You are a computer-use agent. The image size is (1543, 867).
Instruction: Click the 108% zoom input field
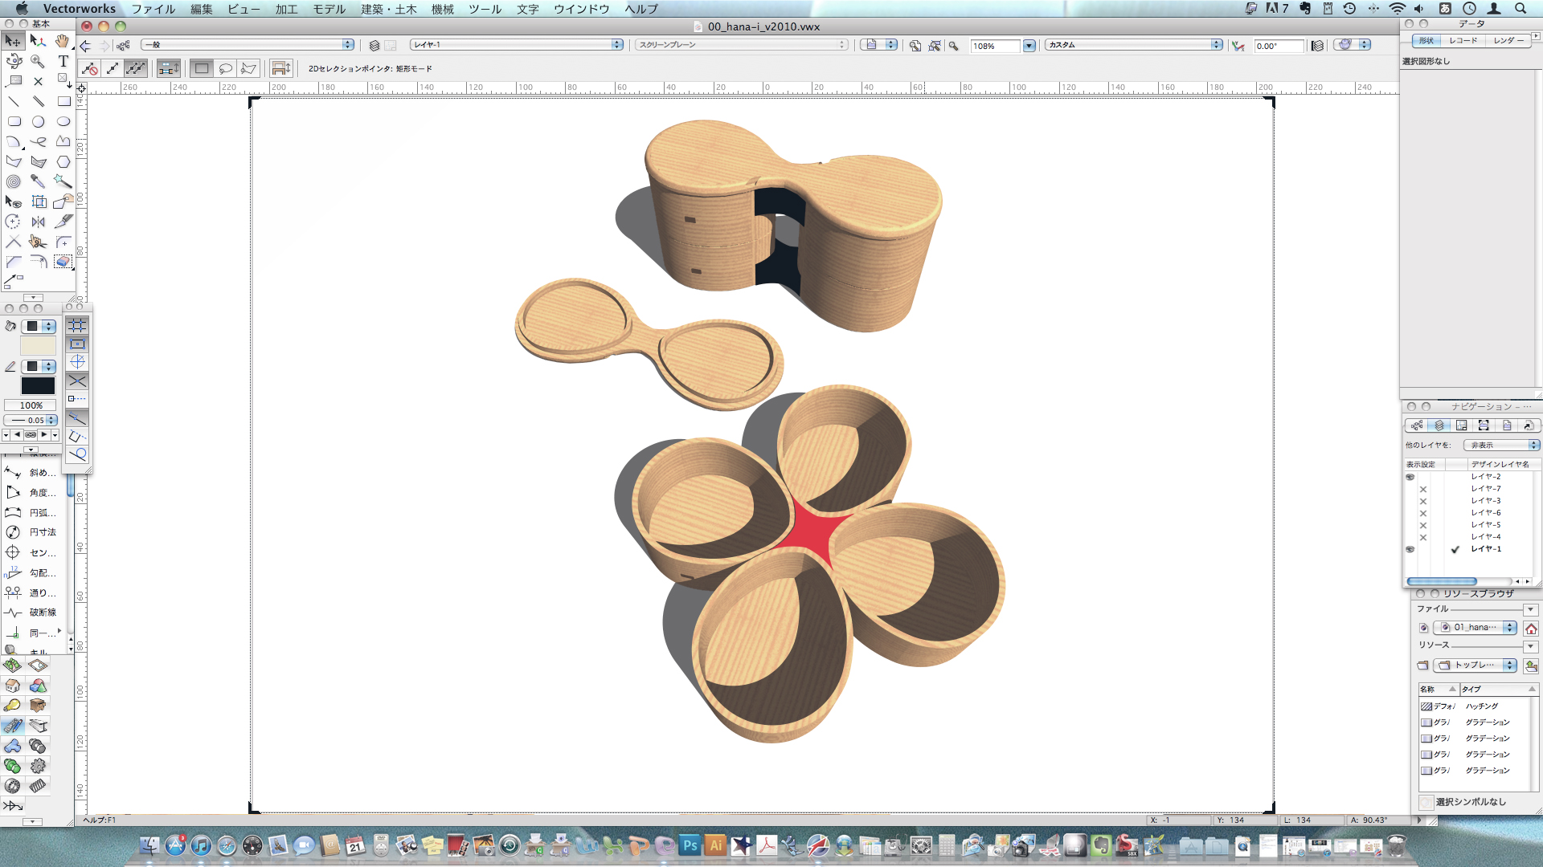[995, 46]
